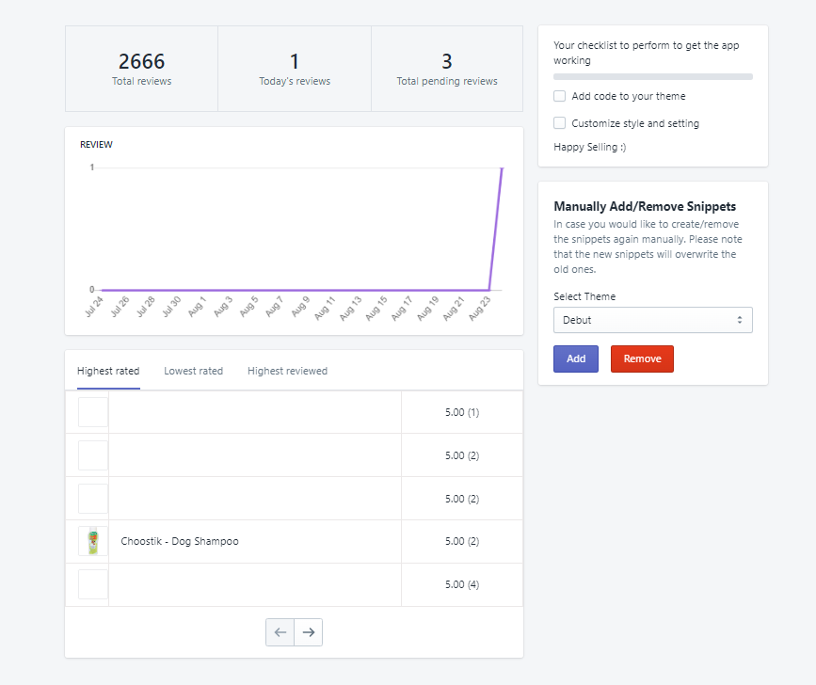Click the 2666 Total reviews card
Screen dimensions: 816x685
[x=141, y=69]
